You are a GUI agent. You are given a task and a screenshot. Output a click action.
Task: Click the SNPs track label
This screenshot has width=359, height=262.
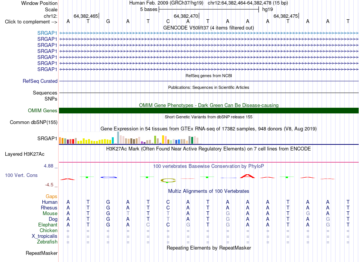coord(51,99)
